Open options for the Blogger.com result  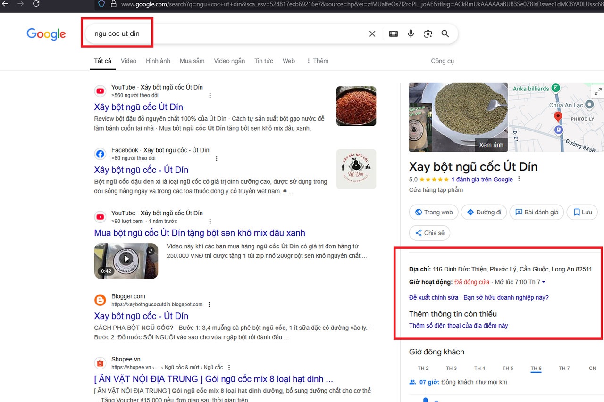(210, 304)
